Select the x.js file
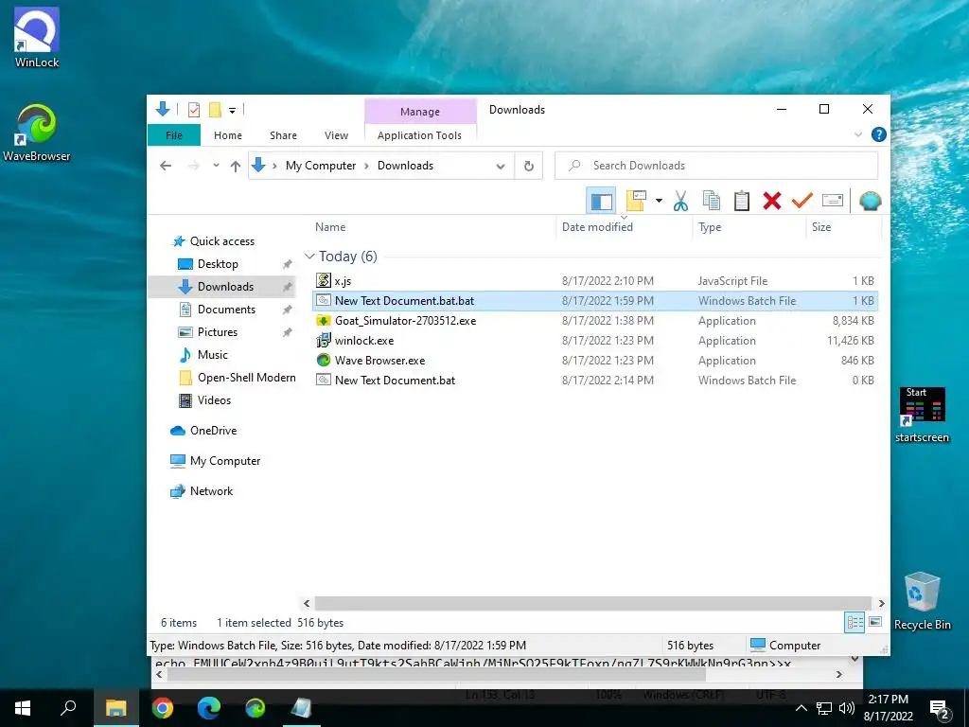969x727 pixels. pyautogui.click(x=594, y=280)
